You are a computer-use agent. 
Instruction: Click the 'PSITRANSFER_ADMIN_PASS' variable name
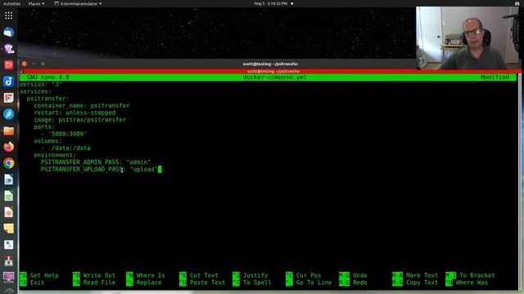(x=80, y=163)
